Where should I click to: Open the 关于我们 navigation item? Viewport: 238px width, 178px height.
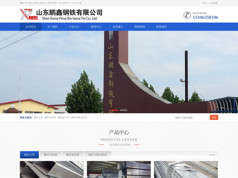tap(52, 27)
